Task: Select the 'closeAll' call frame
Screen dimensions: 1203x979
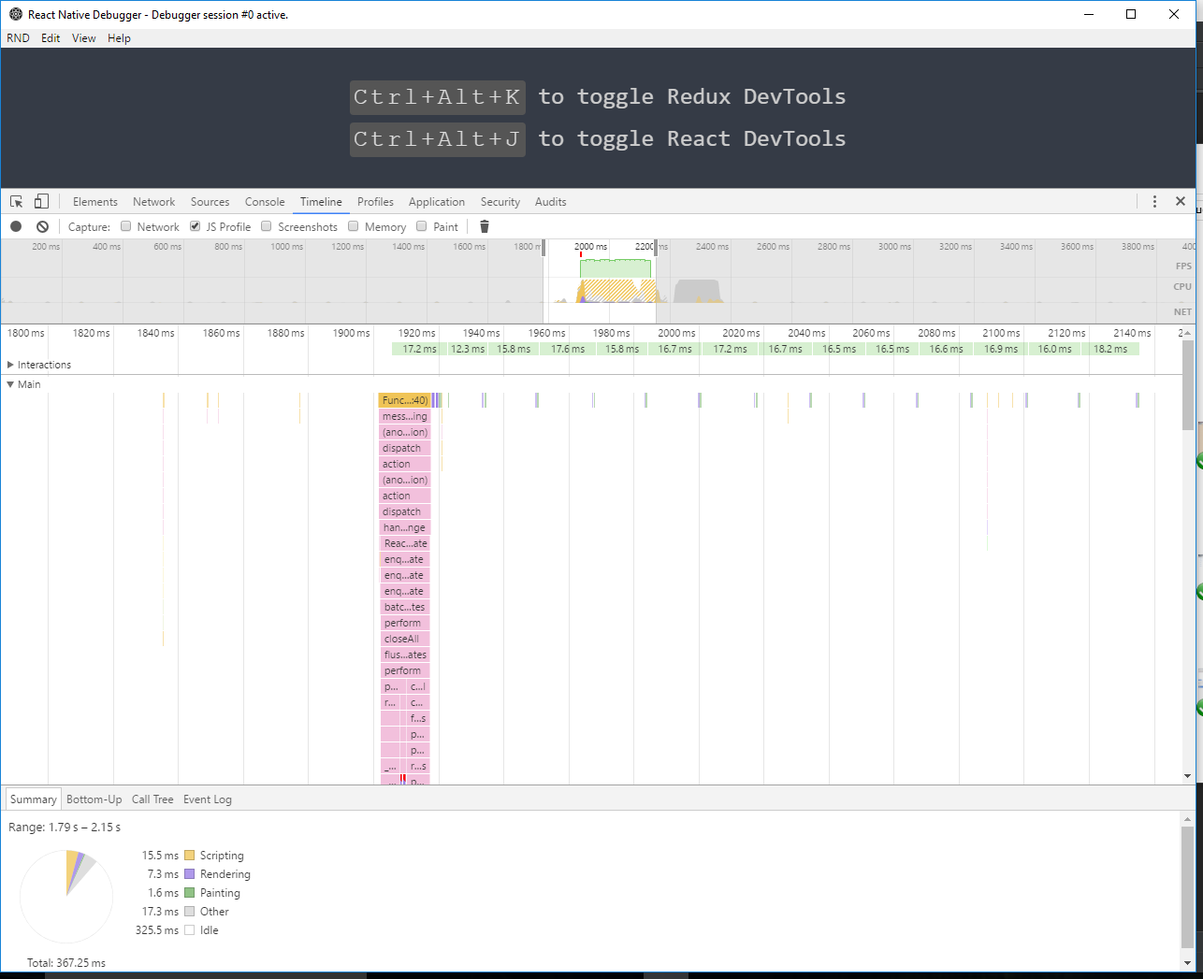Action: [405, 639]
